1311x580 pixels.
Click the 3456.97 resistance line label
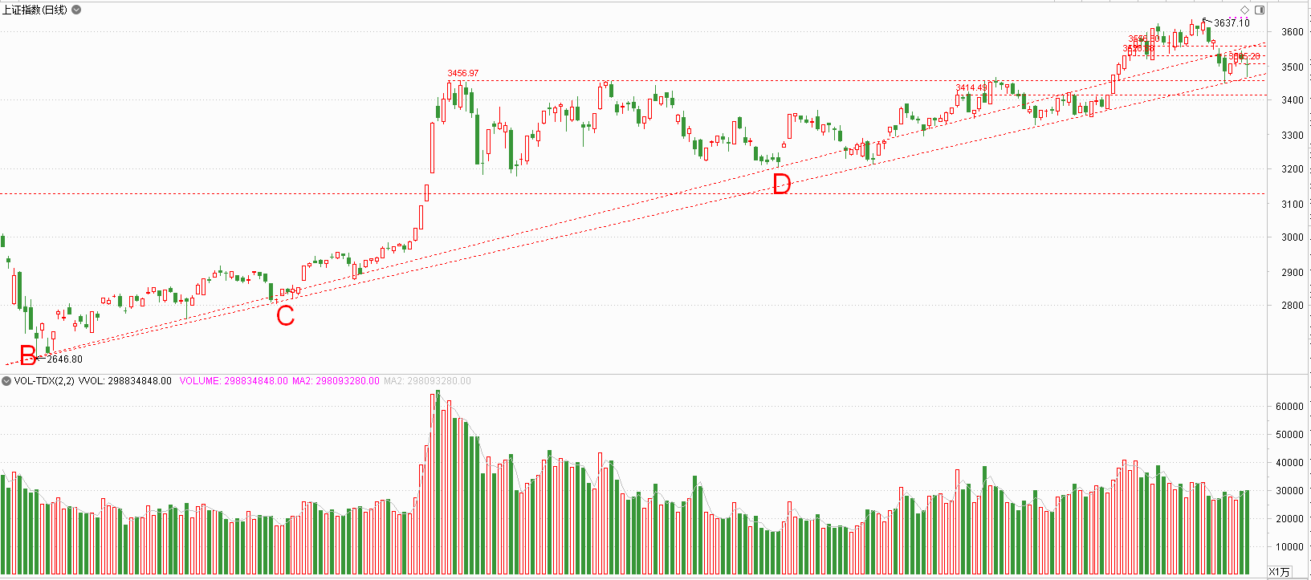click(462, 73)
